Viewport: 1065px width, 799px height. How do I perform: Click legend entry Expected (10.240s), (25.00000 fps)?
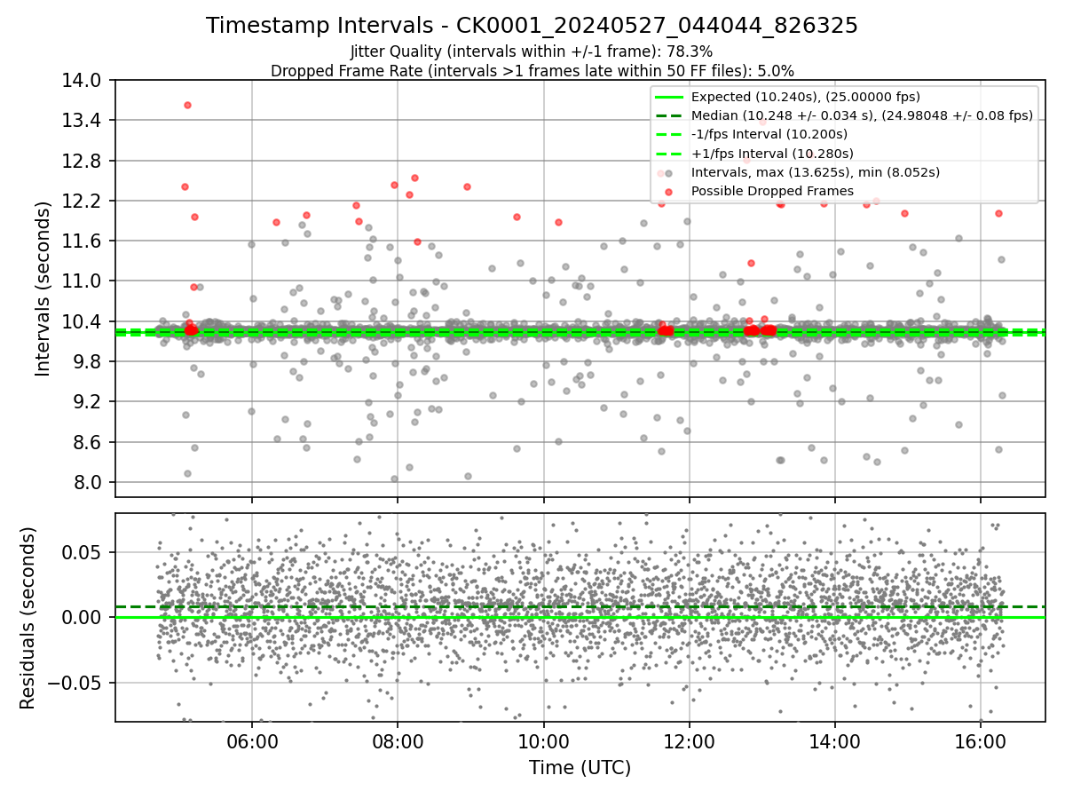click(806, 97)
